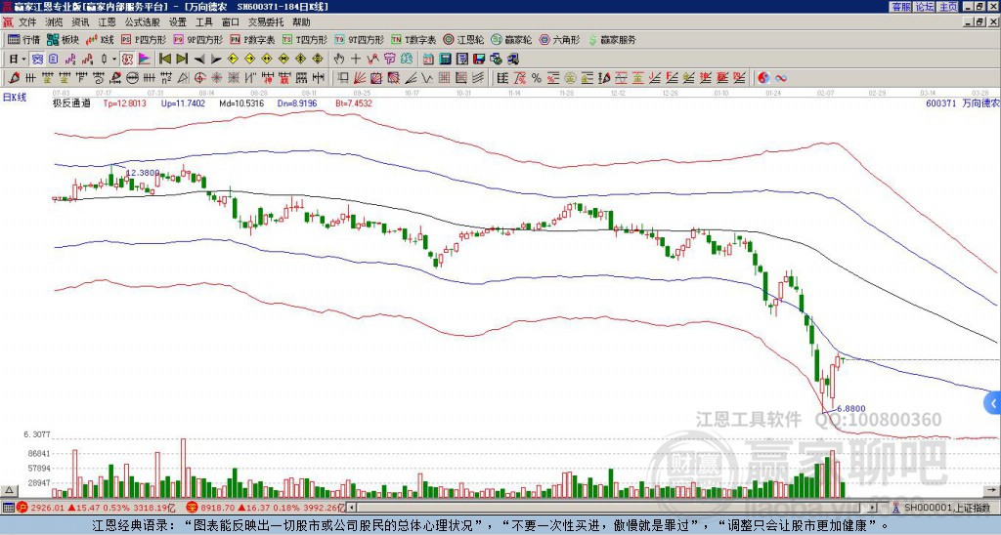Open the calculator icon
The width and height of the screenshot is (1001, 535).
coord(445,60)
